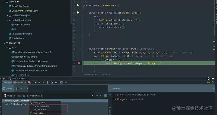Collapse the lock folder
This screenshot has width=217, height=115.
(7, 48)
